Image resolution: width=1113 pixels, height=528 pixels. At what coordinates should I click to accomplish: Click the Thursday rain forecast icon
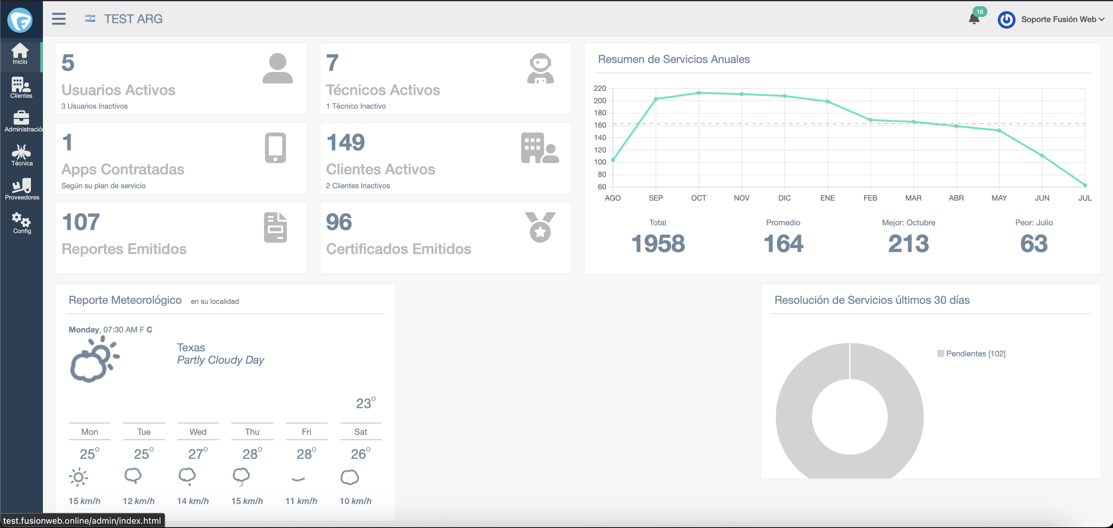(241, 477)
